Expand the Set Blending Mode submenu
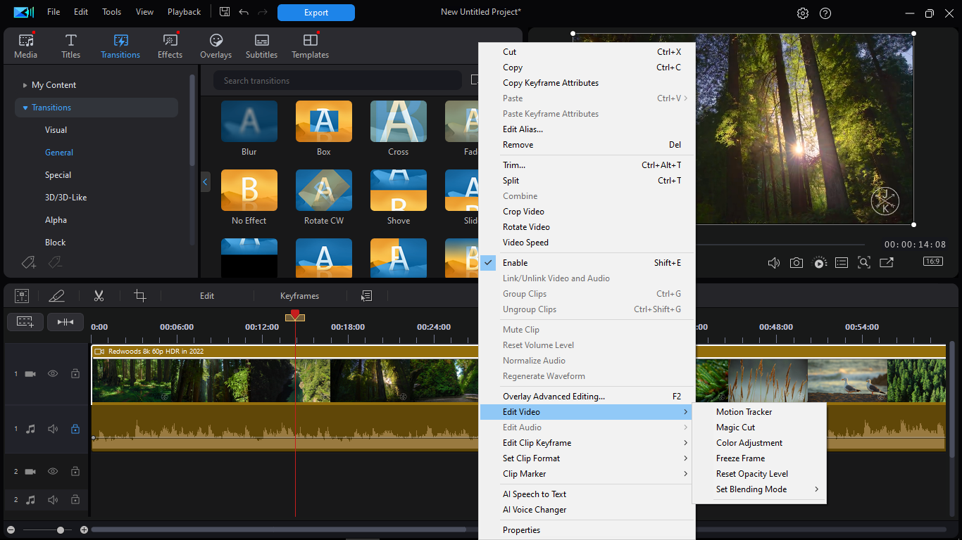This screenshot has height=540, width=962. [x=751, y=489]
